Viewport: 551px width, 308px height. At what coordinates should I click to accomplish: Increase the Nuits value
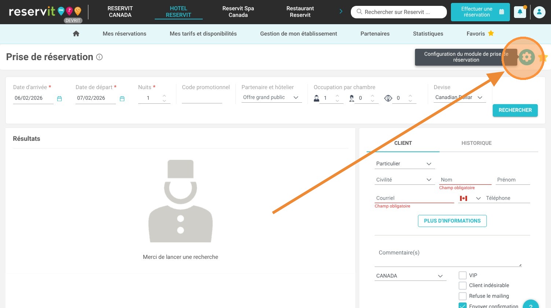(164, 96)
